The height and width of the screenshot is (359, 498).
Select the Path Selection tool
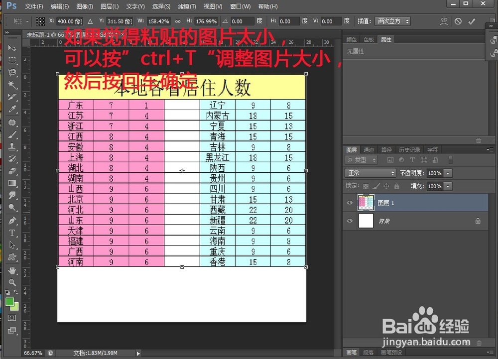[x=12, y=245]
